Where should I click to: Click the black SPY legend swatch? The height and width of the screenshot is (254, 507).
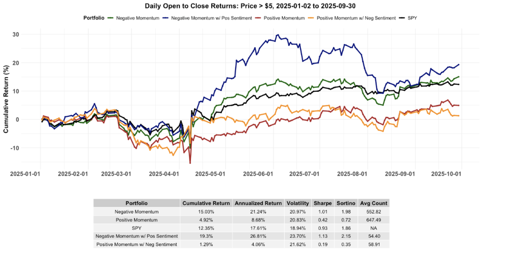click(402, 18)
